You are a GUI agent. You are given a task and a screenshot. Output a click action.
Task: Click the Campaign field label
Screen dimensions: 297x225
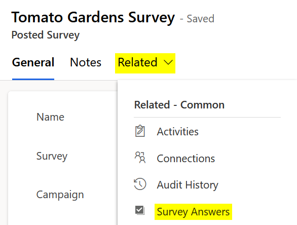tap(60, 195)
